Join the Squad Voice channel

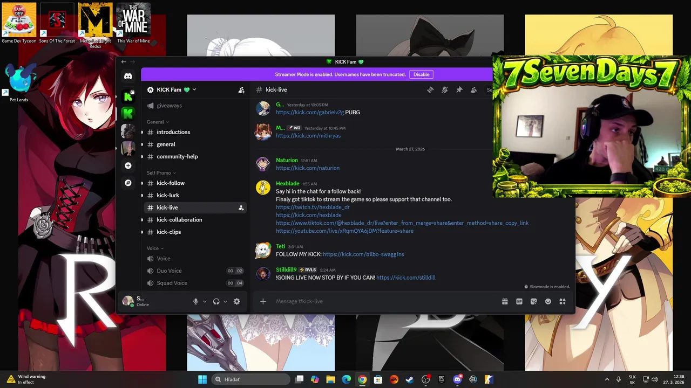(194, 283)
